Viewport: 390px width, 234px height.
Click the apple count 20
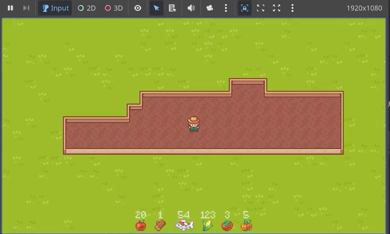point(141,215)
